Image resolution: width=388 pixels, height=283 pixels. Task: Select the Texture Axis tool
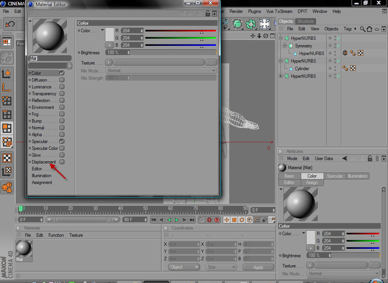[x=7, y=171]
